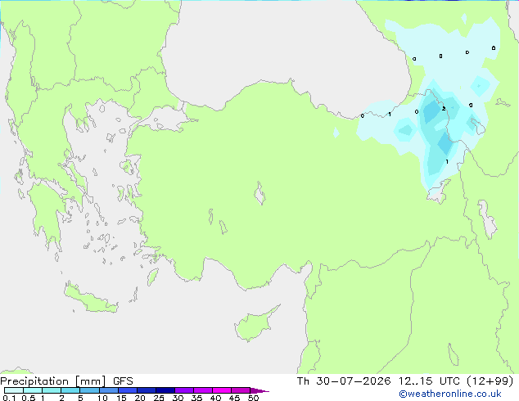
Task: Click the 20–25 mm legend color box
Action: click(146, 390)
